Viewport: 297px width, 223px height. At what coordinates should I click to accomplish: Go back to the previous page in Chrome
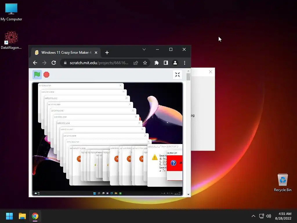35,63
